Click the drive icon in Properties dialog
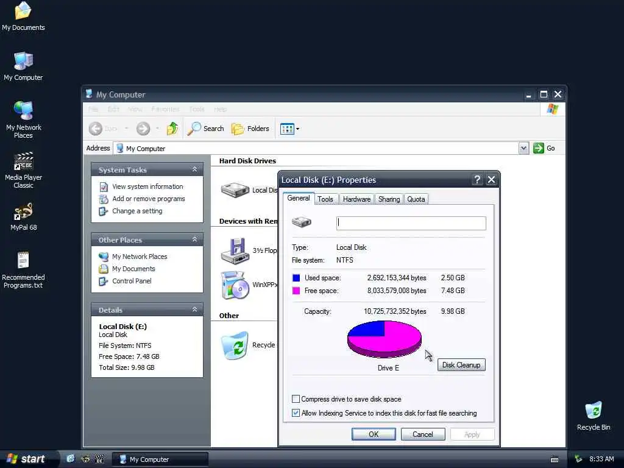624x468 pixels. [x=301, y=222]
